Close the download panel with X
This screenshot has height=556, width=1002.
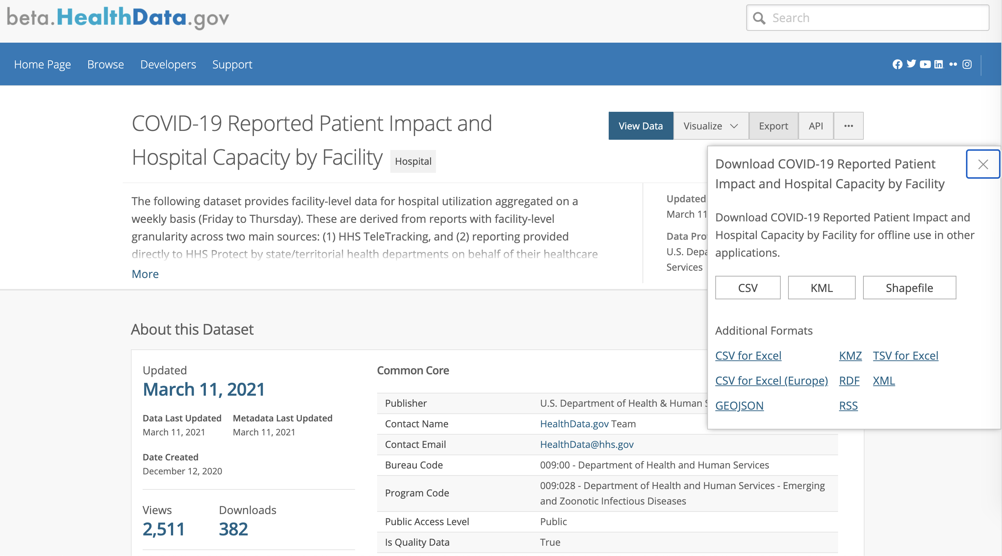pos(983,164)
